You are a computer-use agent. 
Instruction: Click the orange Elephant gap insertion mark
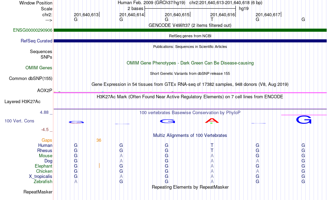tap(99, 166)
